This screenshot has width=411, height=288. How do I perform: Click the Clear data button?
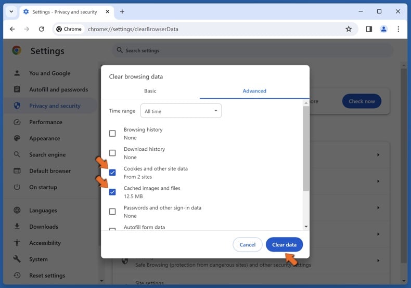pyautogui.click(x=285, y=244)
